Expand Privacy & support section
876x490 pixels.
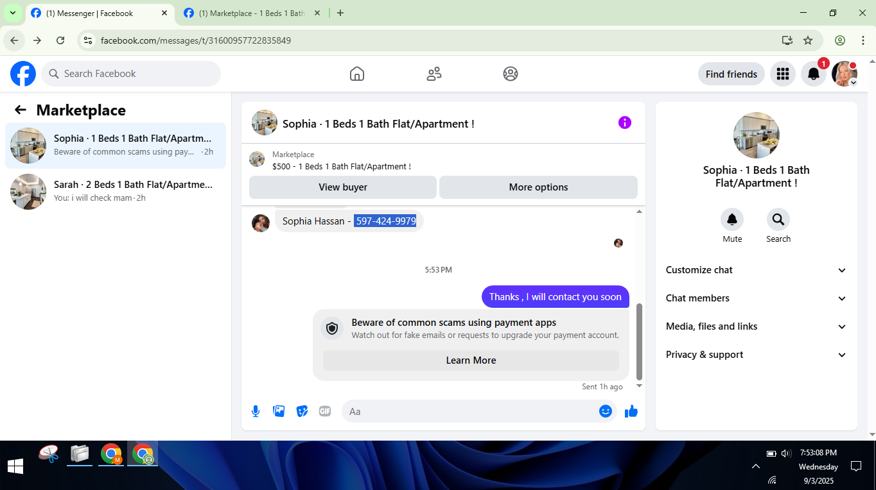(757, 355)
